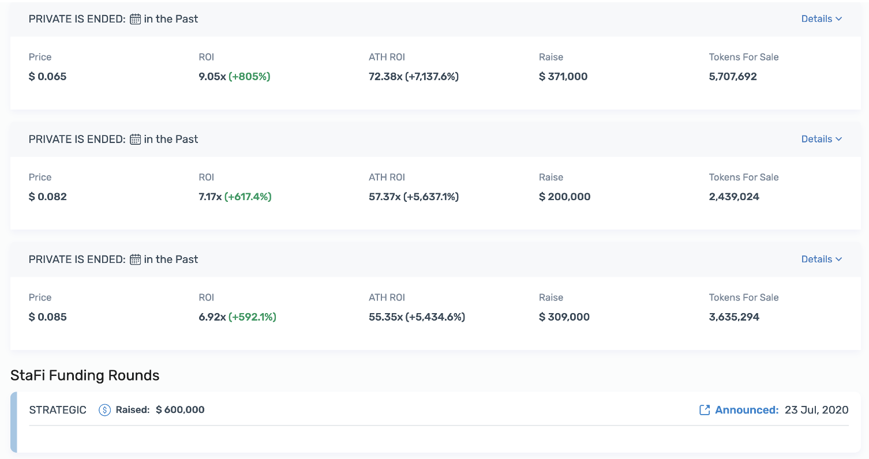Click calendar icon in the $0.085 private round header
The image size is (869, 459).
click(x=135, y=259)
